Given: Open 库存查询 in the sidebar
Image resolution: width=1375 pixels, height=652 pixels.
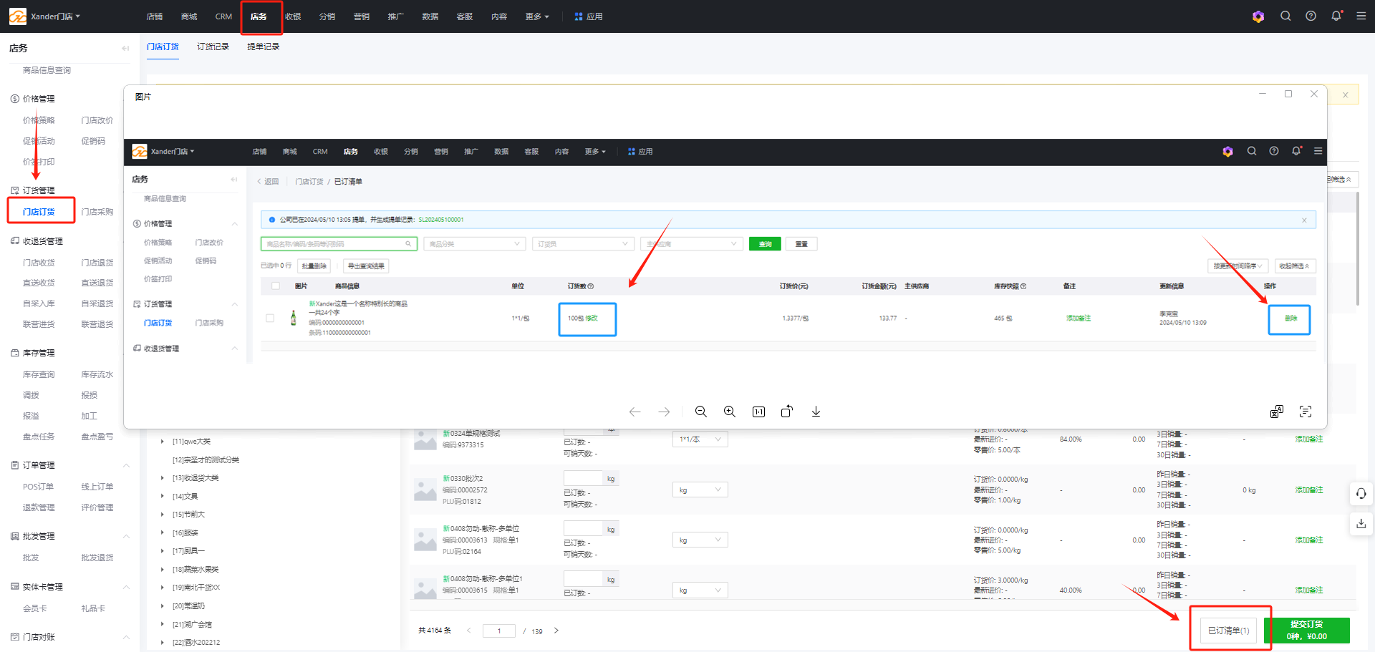Looking at the screenshot, I should click(39, 374).
